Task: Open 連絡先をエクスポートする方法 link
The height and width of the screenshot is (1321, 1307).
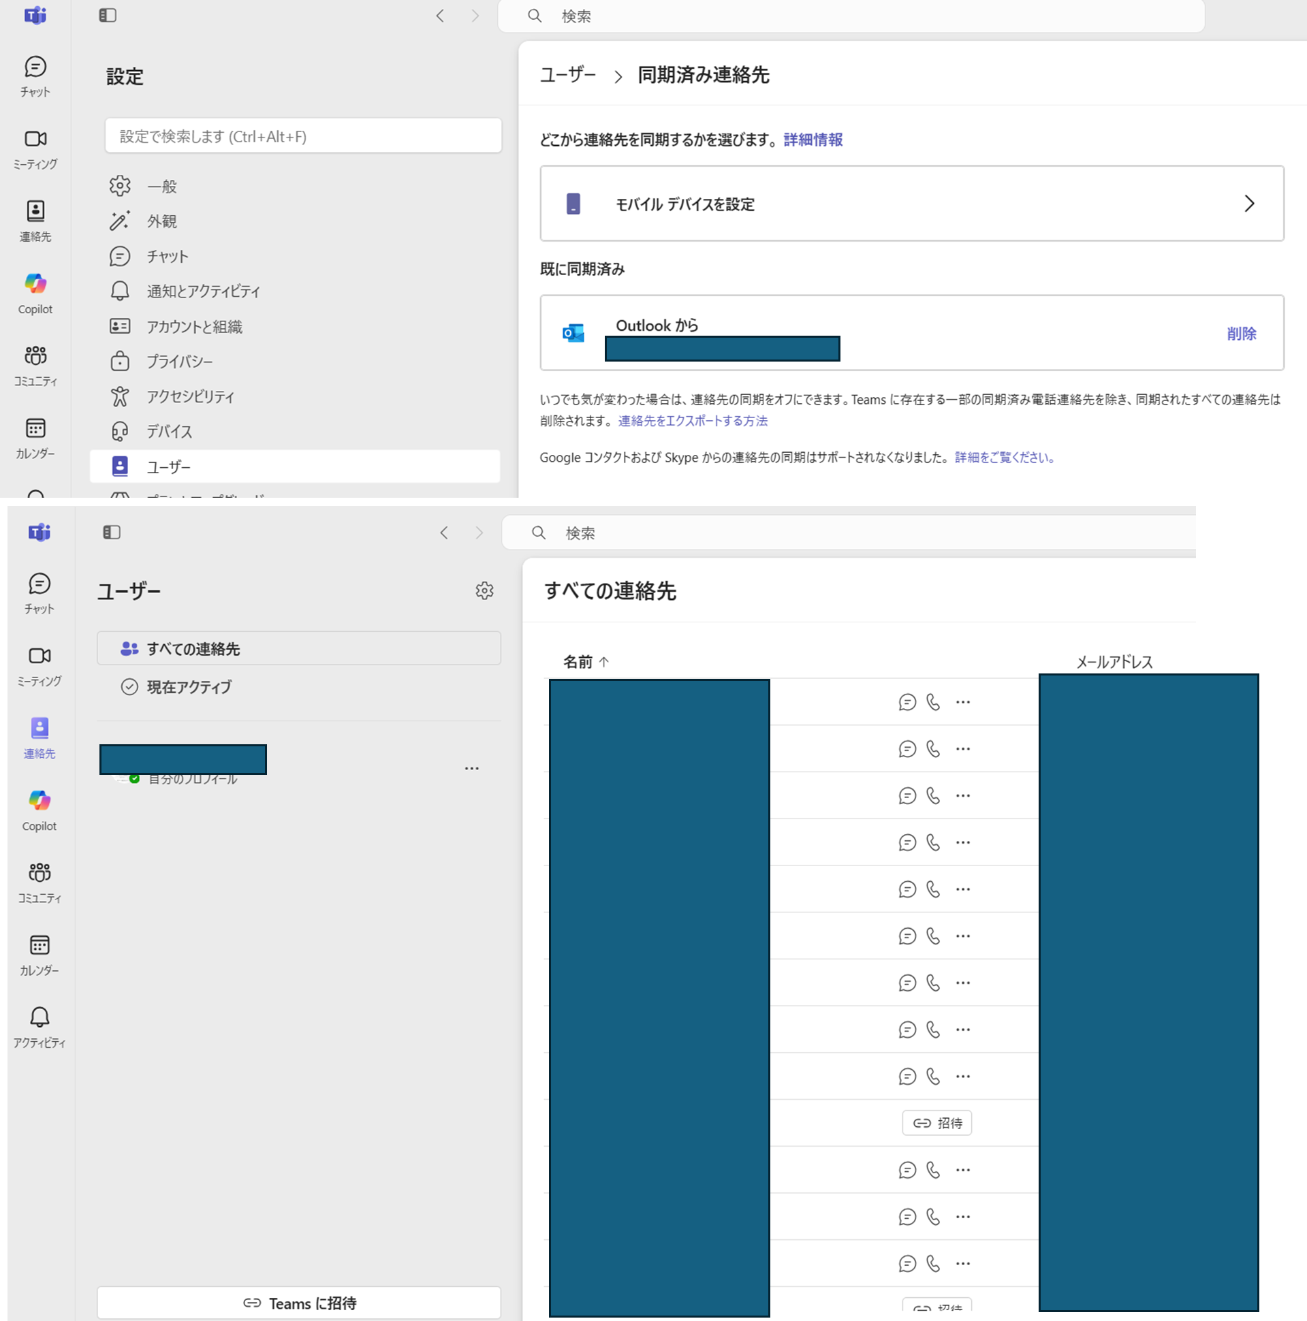Action: (693, 421)
